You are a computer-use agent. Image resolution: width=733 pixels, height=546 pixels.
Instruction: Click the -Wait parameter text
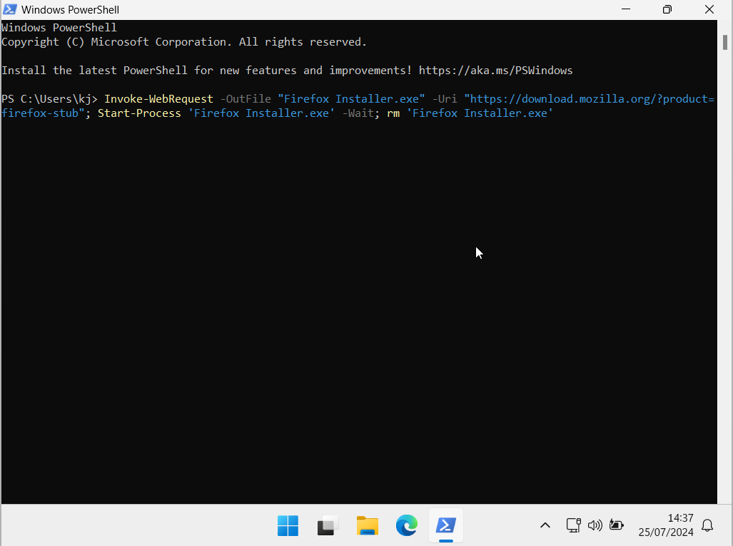(x=357, y=113)
